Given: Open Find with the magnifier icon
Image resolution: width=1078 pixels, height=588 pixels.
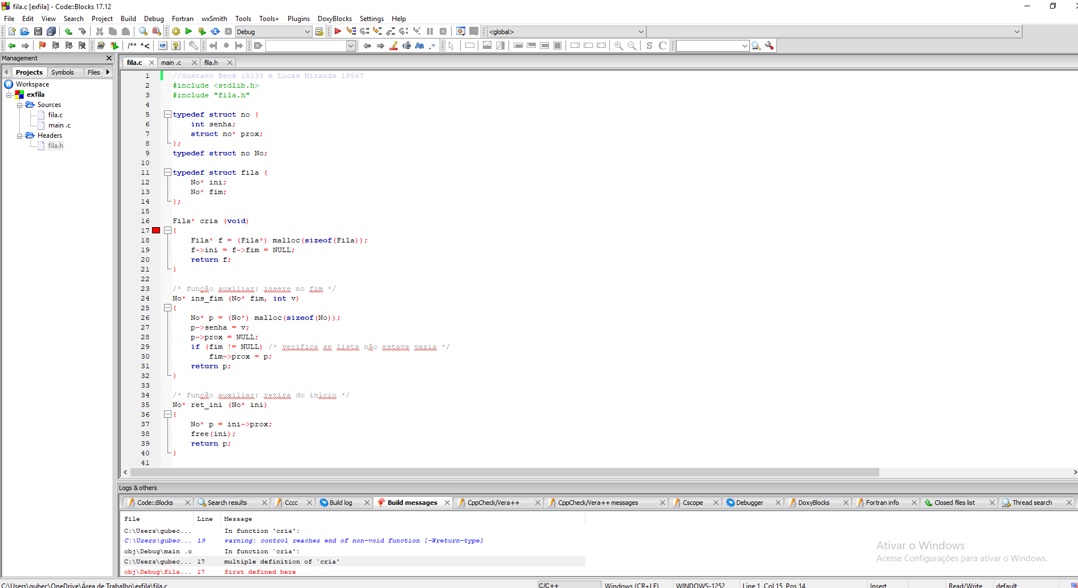Looking at the screenshot, I should 143,31.
